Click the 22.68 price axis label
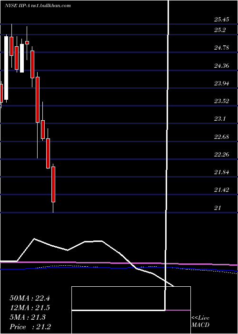Image resolution: width=238 pixels, height=334 pixels. 221,136
